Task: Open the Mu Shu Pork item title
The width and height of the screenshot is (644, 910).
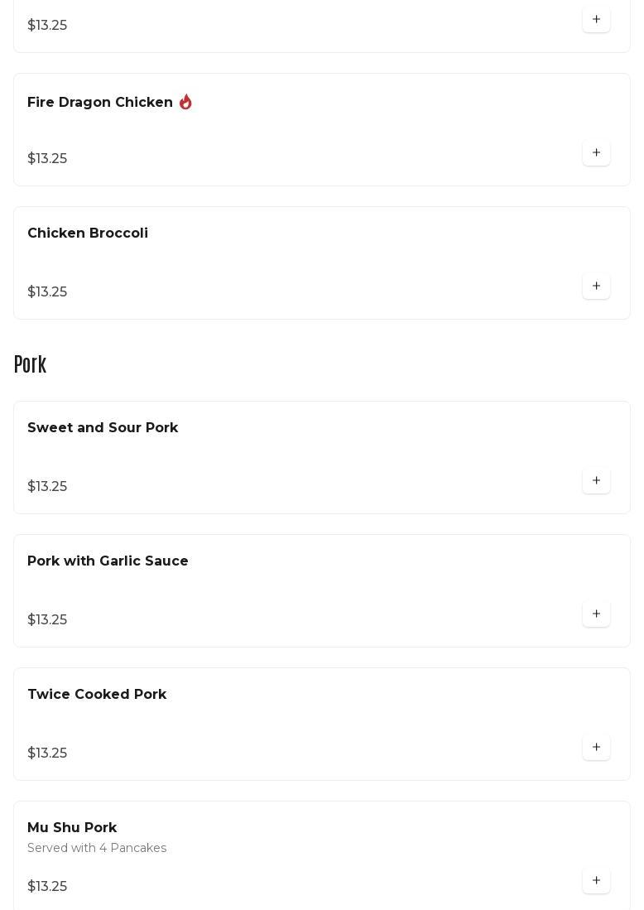Action: (x=72, y=828)
